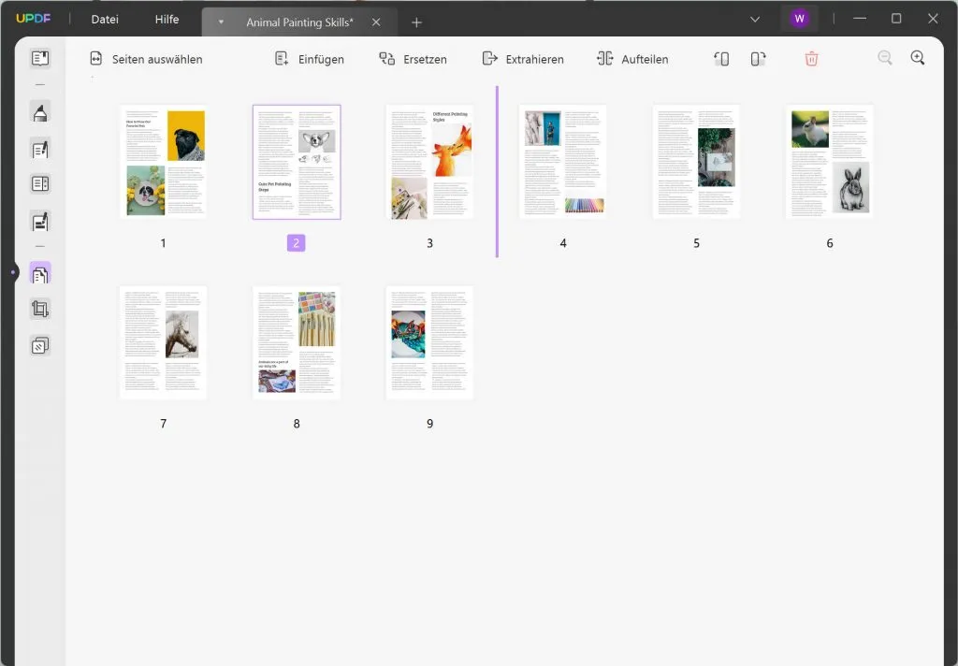Viewport: 958px width, 666px height.
Task: Select the Comment tool in the sidebar
Action: tap(39, 112)
